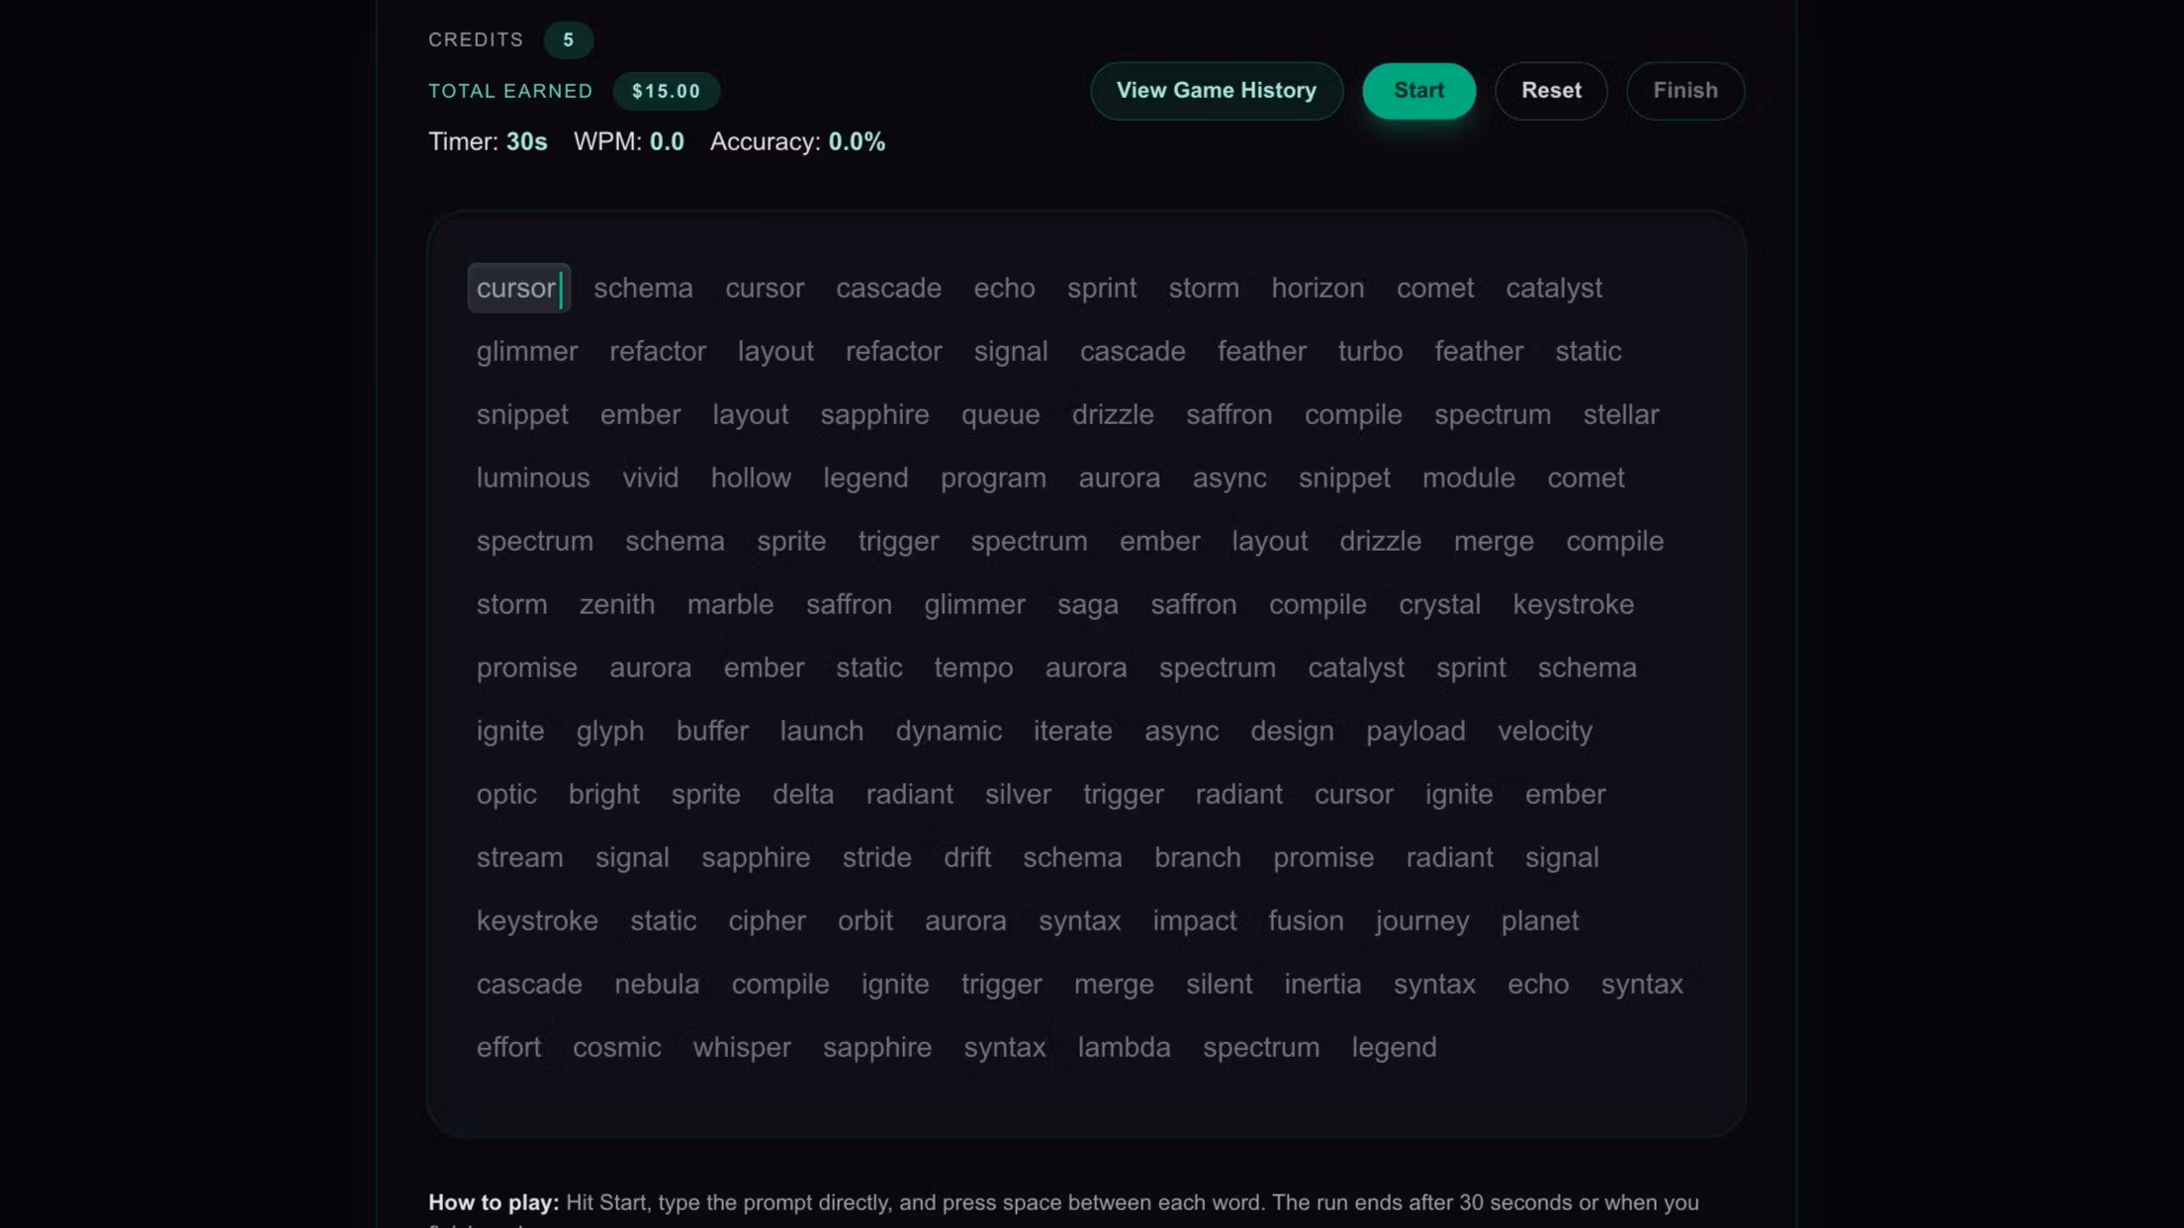Click the word horizon in prompt
This screenshot has width=2184, height=1228.
(x=1317, y=289)
